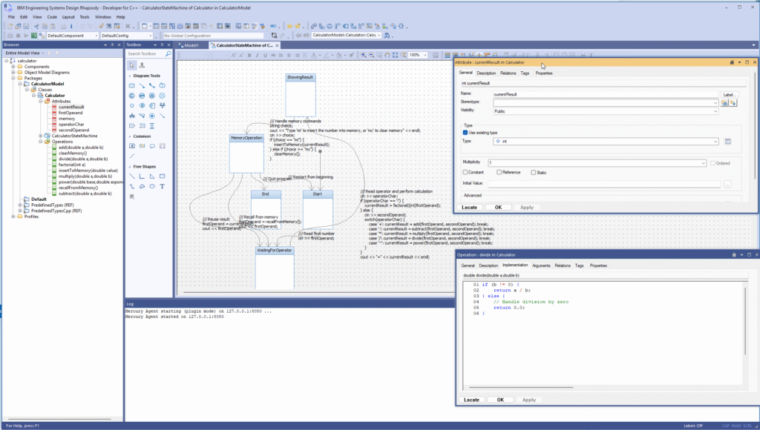Pick the Comment bubble tool under Common
Image resolution: width=760 pixels, height=430 pixels.
click(152, 146)
